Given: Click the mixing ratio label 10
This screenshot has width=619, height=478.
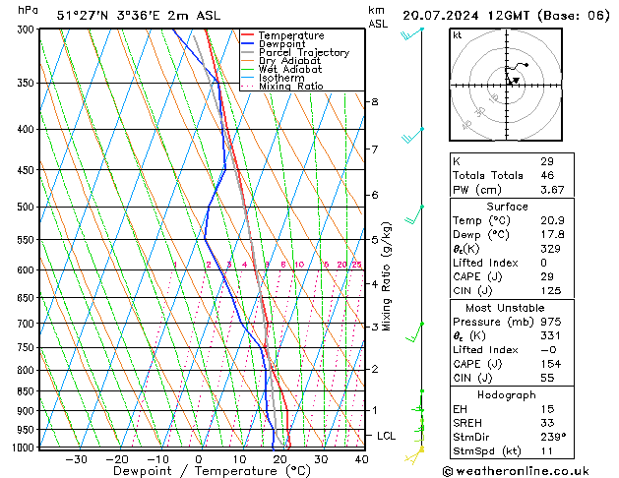Looking at the screenshot, I should click(x=299, y=265).
